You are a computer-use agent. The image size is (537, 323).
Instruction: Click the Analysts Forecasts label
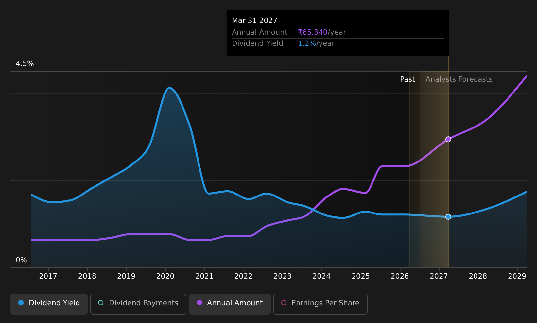tap(459, 79)
